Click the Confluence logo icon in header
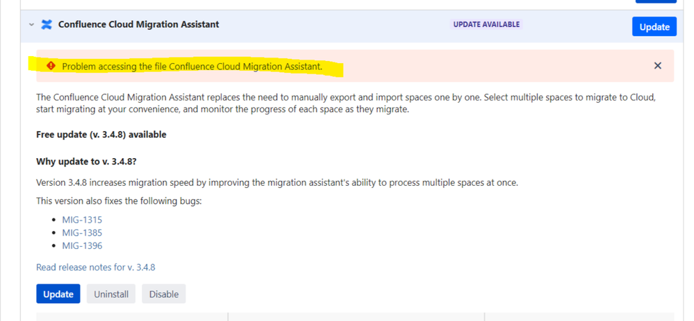This screenshot has width=694, height=321. (x=47, y=25)
